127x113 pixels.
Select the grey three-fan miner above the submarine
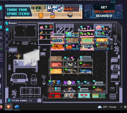click(99, 83)
